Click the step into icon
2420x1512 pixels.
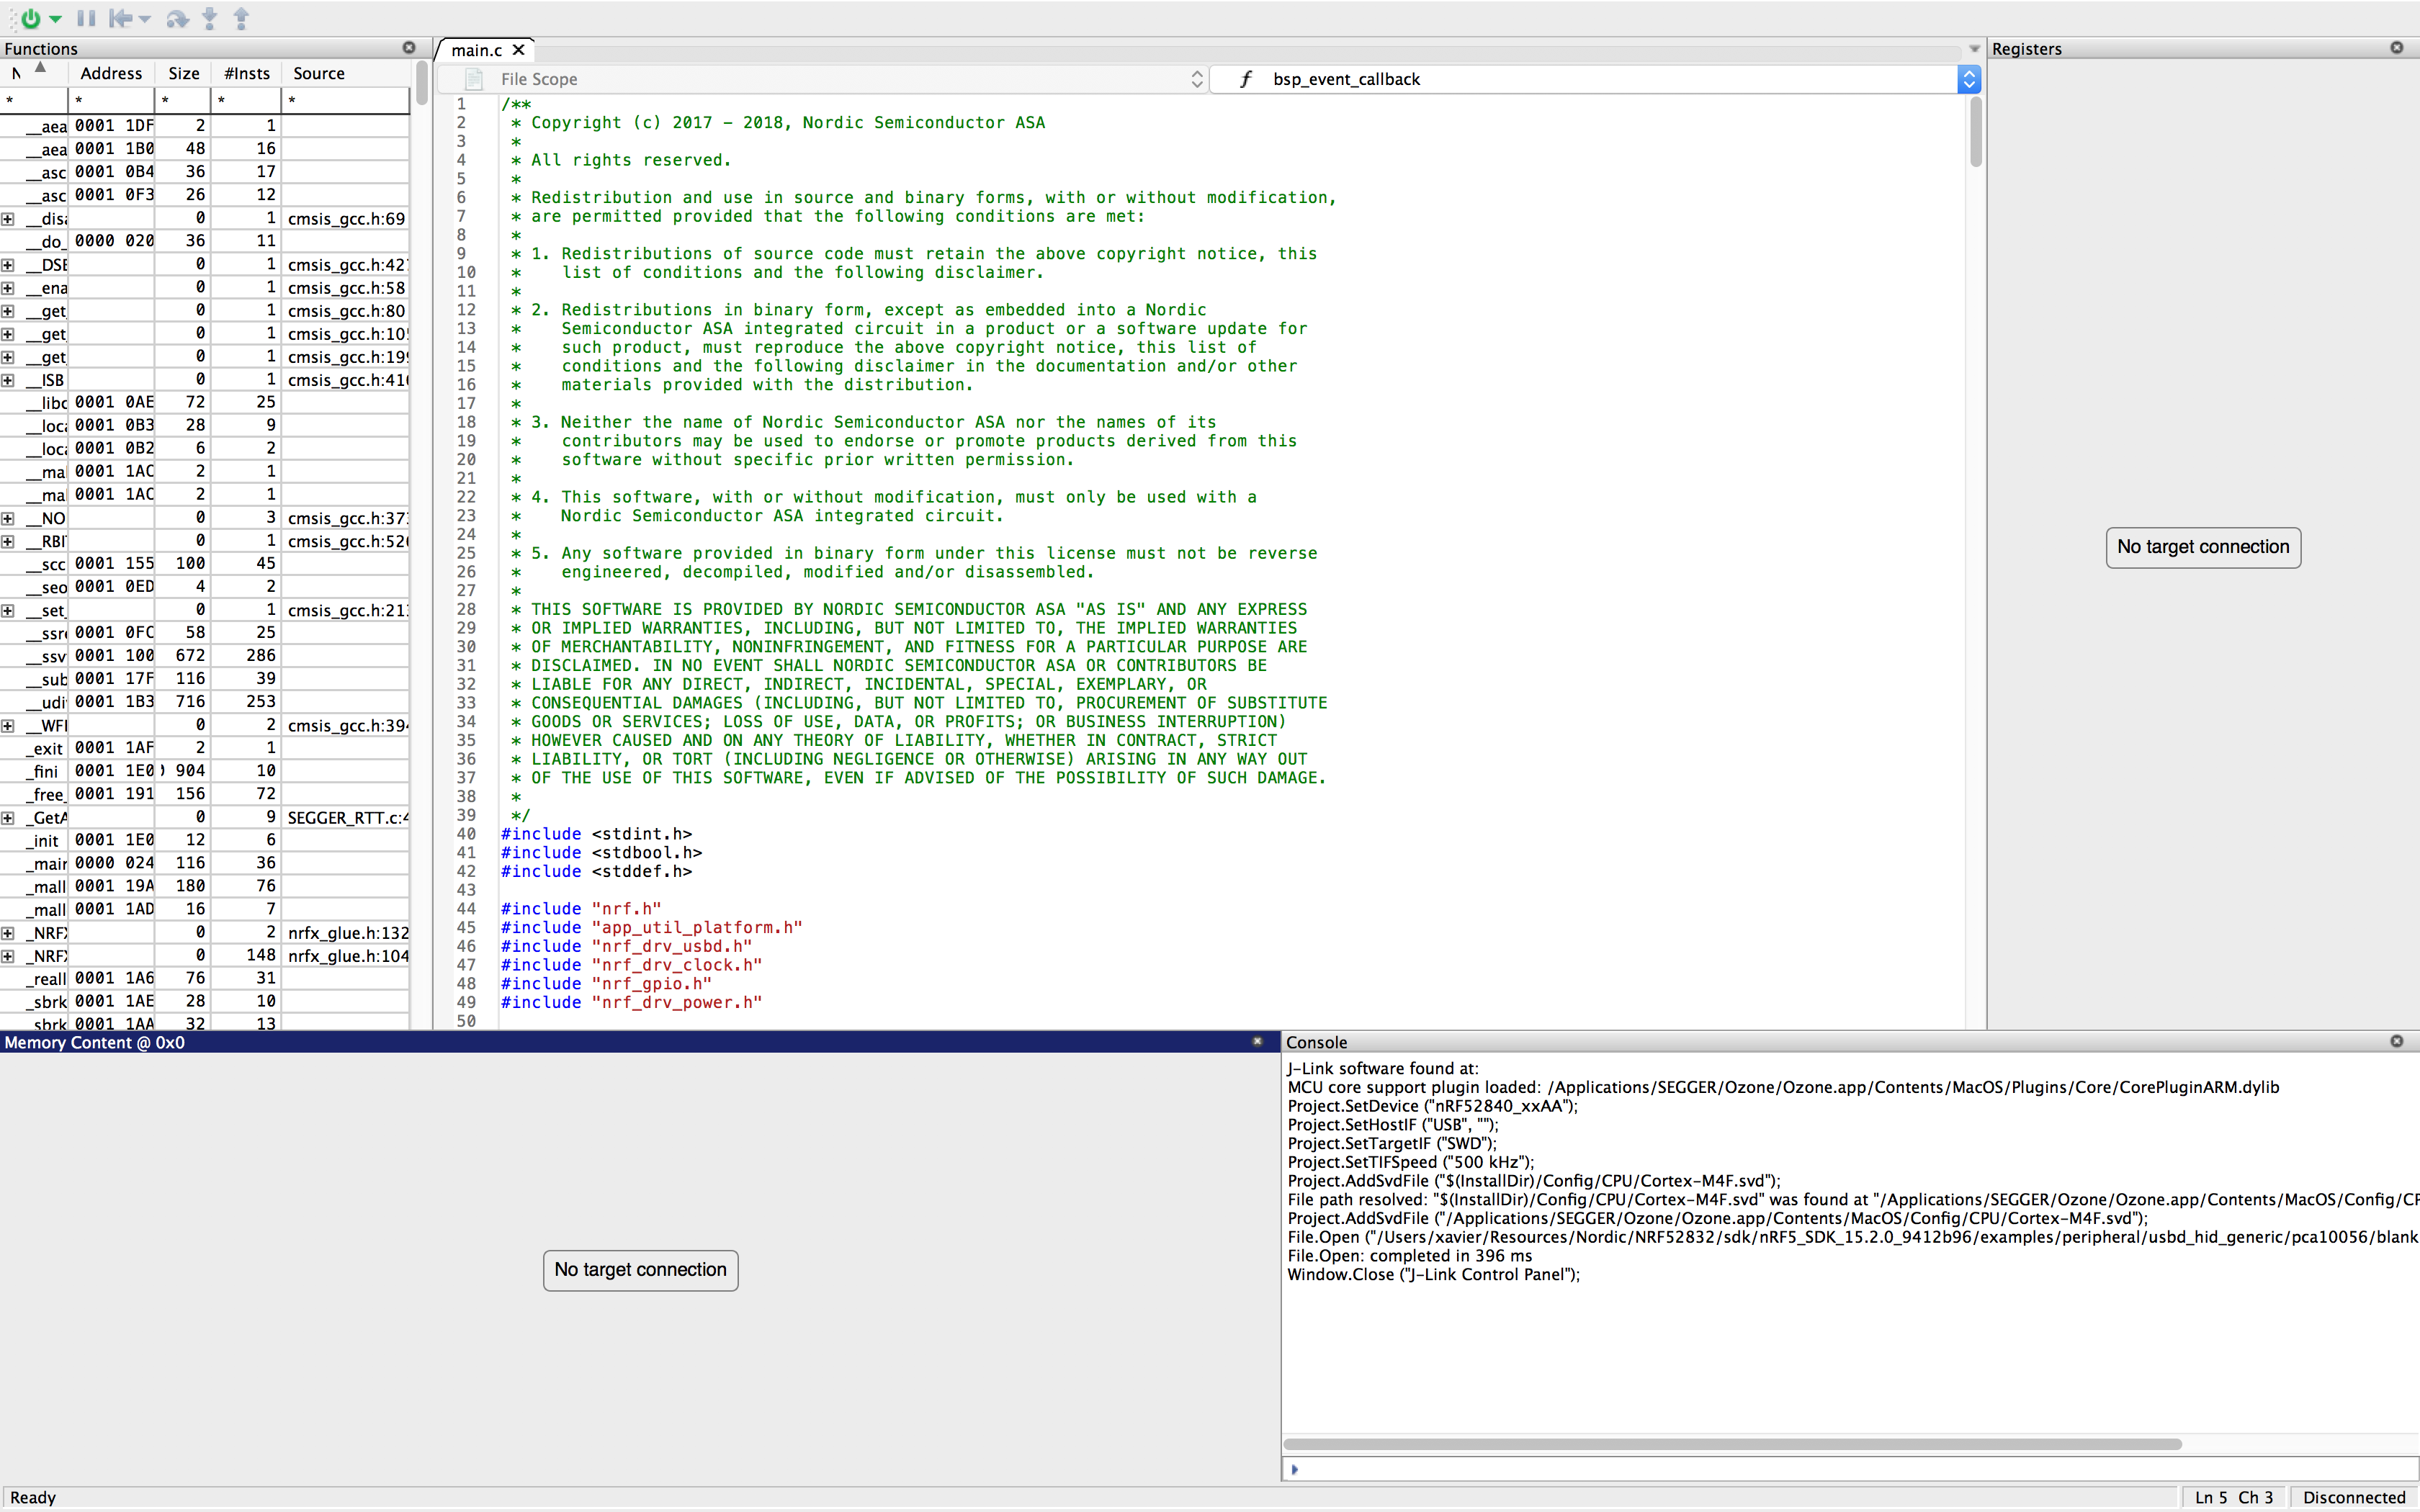click(x=209, y=18)
